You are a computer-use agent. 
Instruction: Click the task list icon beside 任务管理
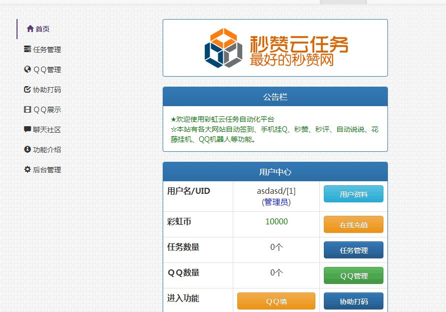(x=28, y=49)
